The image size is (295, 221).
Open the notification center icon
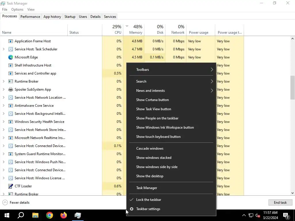point(286,215)
